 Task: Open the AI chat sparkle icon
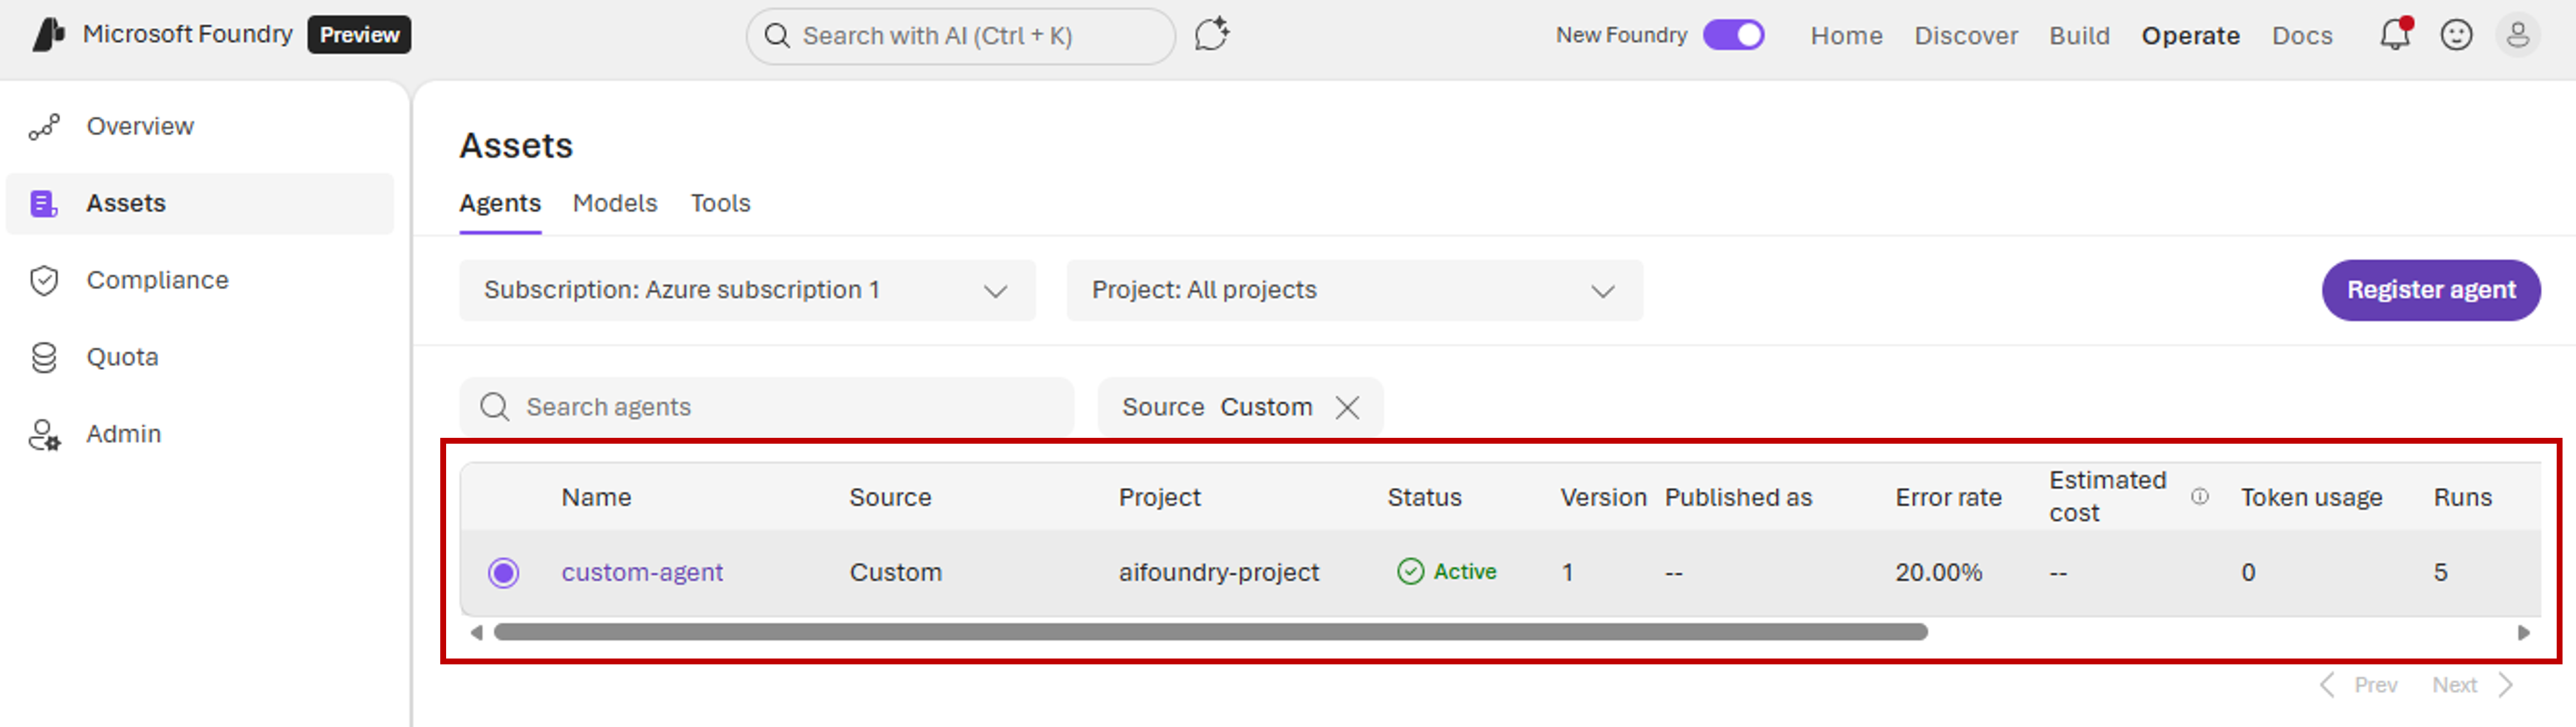tap(1211, 35)
